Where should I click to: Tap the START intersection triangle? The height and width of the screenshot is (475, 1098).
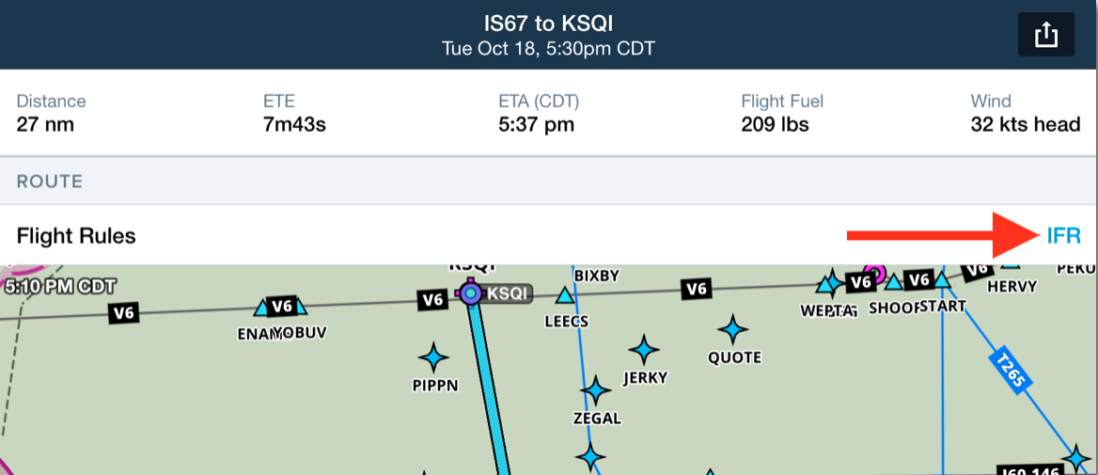942,281
